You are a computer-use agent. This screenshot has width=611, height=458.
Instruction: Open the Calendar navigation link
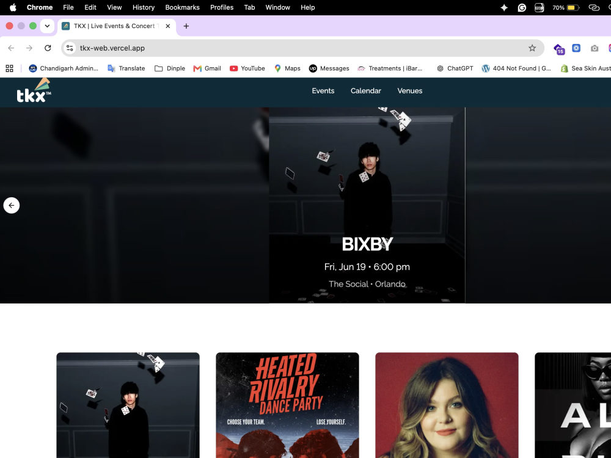365,91
